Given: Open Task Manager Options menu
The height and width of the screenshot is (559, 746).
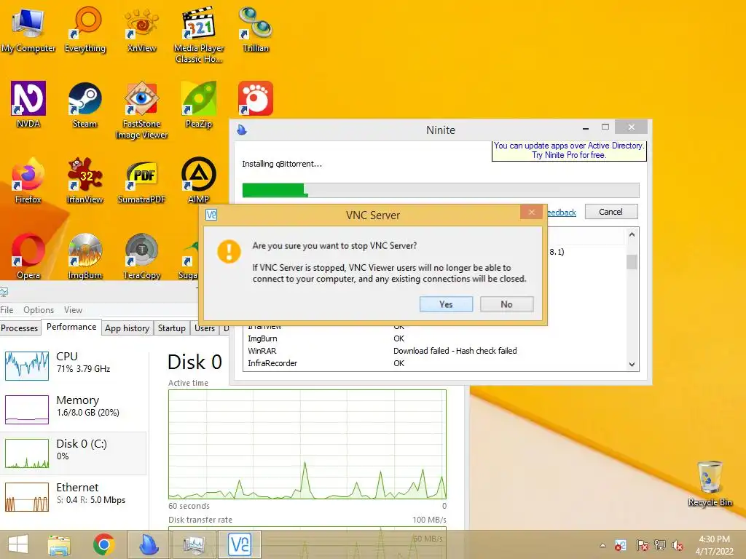Looking at the screenshot, I should tap(39, 310).
